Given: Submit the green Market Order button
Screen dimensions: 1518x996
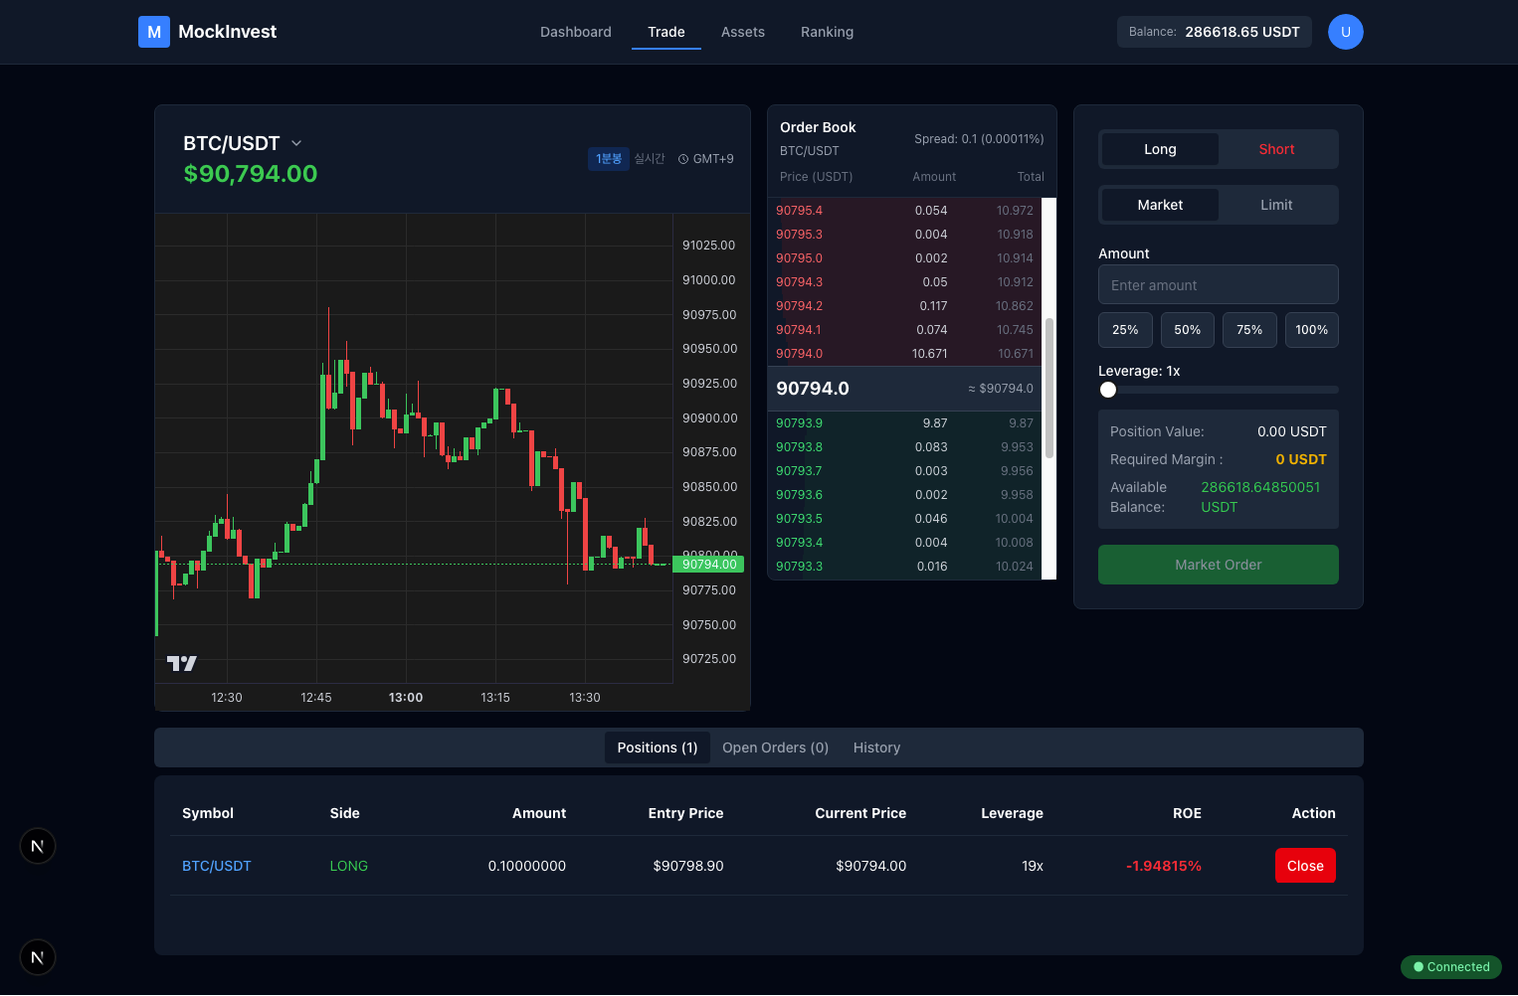Looking at the screenshot, I should click(x=1218, y=565).
